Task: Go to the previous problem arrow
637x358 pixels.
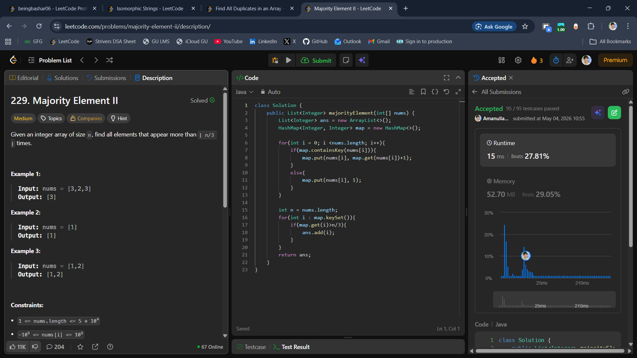Action: coord(82,60)
